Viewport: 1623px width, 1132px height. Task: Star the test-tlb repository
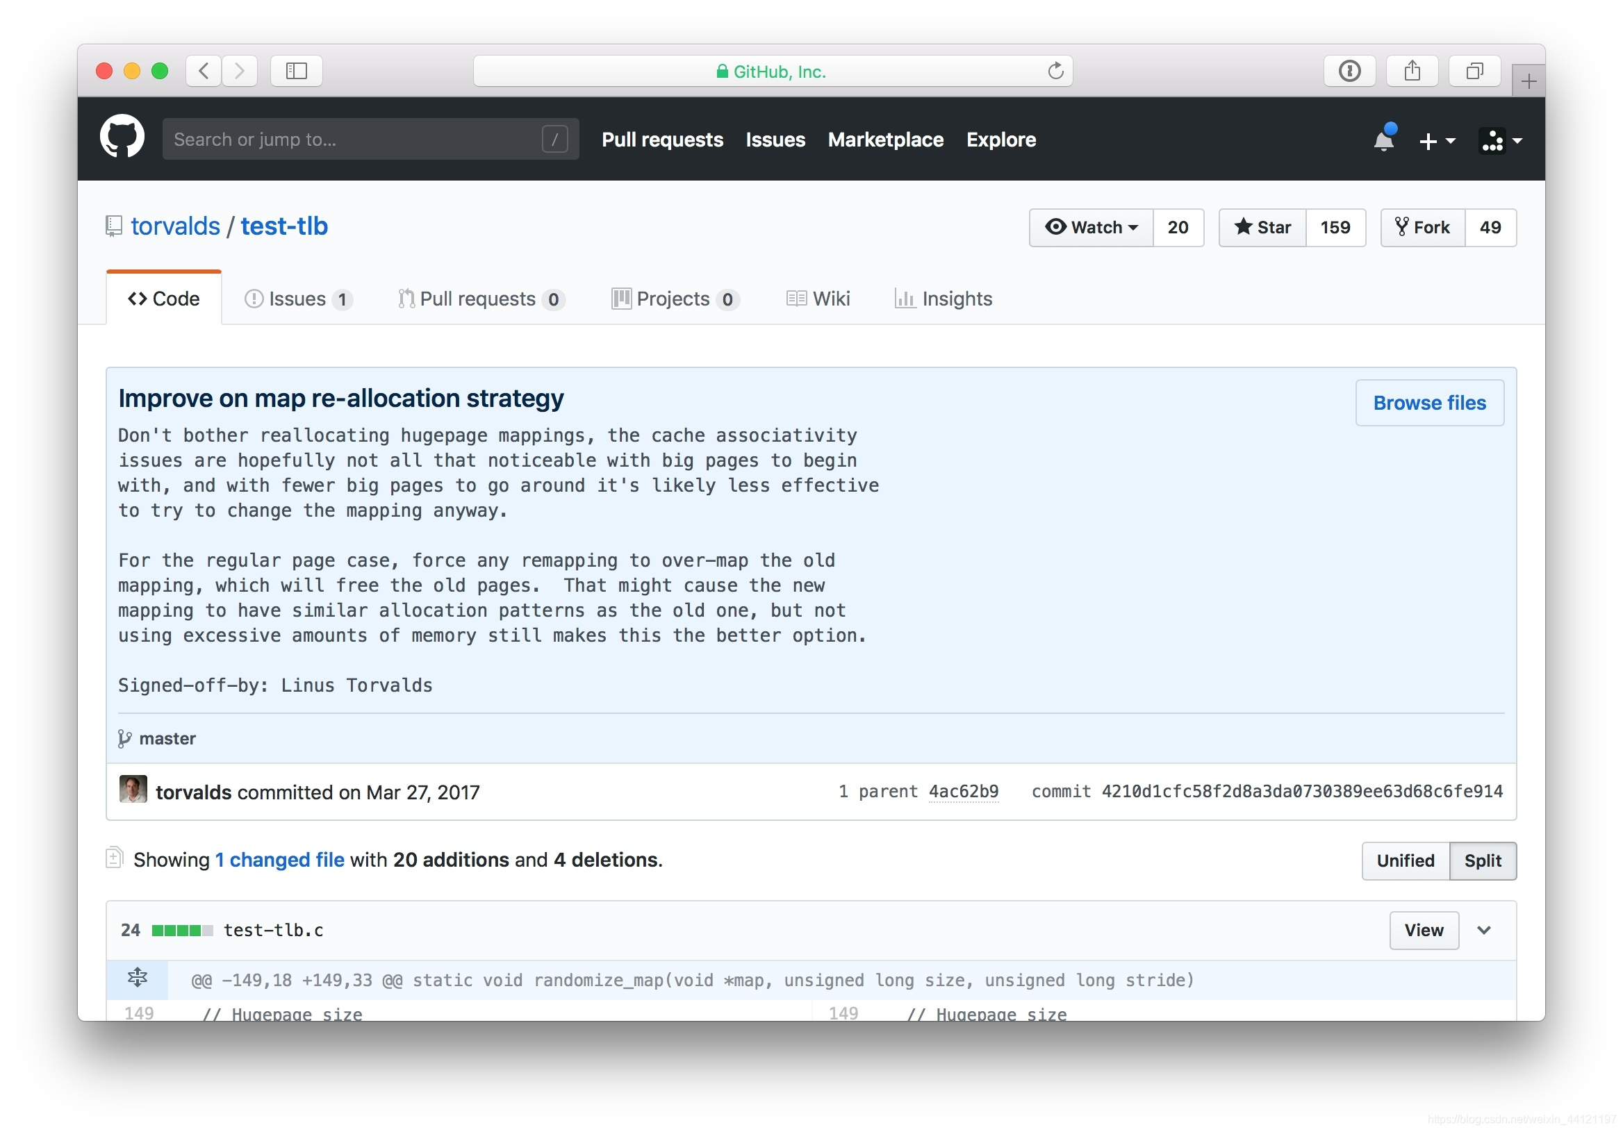(x=1262, y=227)
